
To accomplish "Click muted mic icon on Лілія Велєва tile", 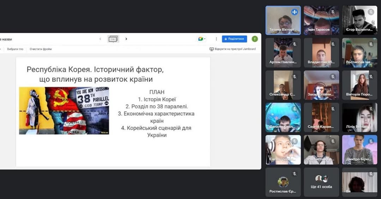I will [371, 109].
